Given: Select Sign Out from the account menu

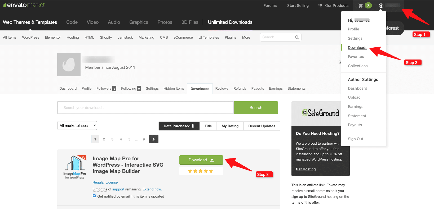Looking at the screenshot, I should click(356, 139).
